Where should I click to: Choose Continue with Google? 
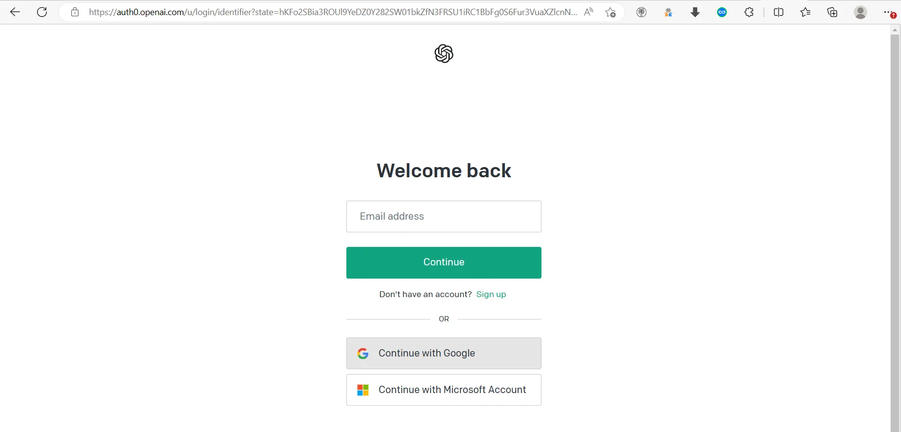coord(444,353)
